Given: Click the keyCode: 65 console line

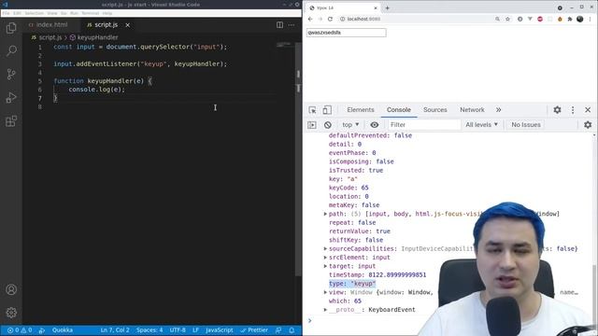Looking at the screenshot, I should tap(349, 188).
